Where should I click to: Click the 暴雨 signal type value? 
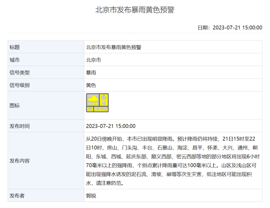coord(91,73)
